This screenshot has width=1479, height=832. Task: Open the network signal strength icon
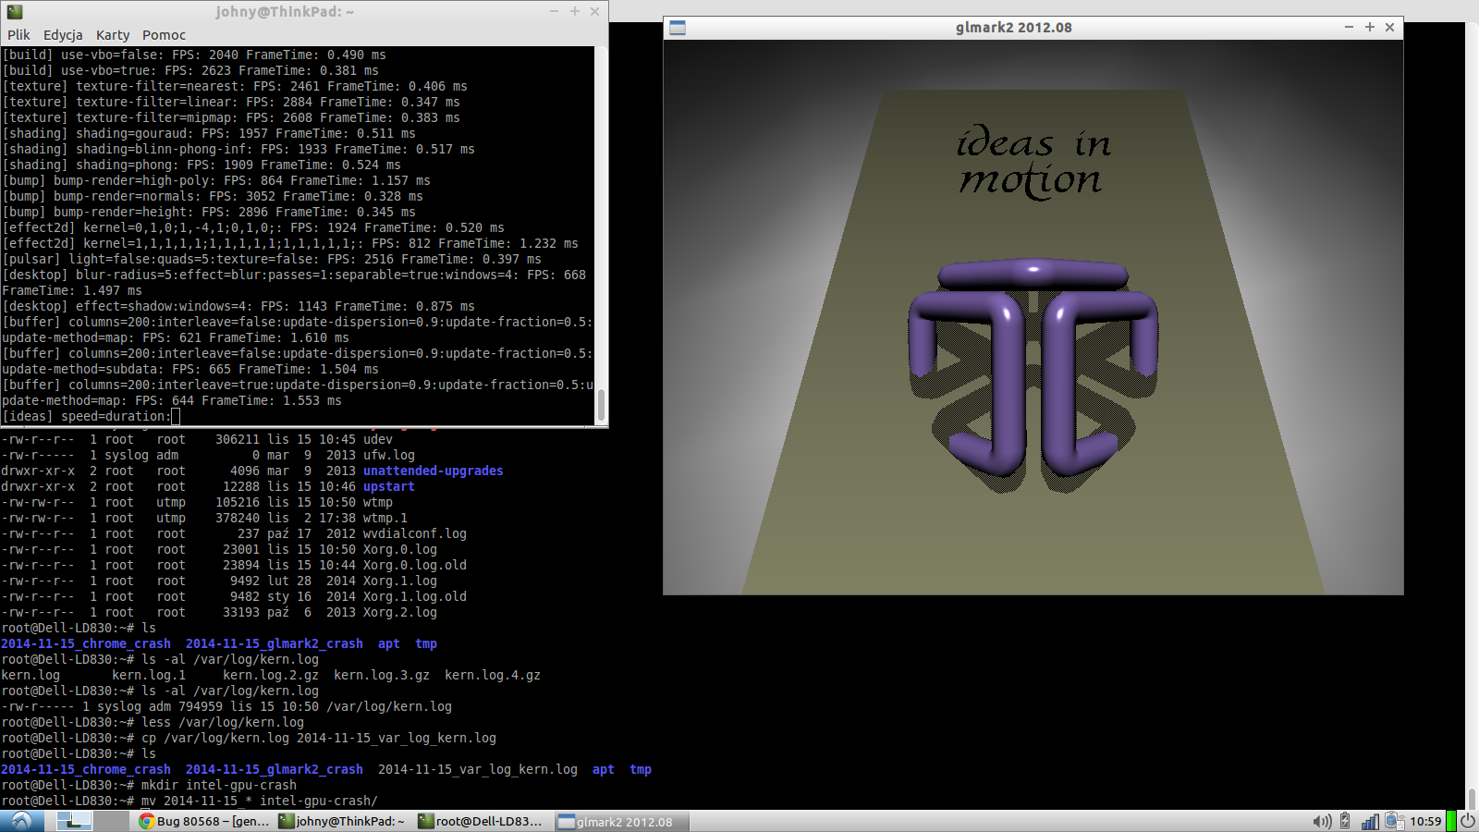point(1370,821)
